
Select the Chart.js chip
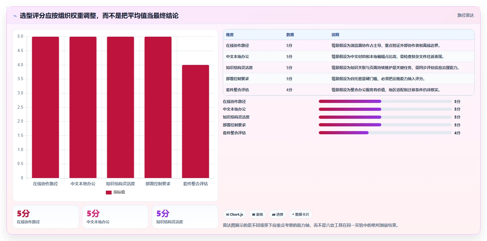pos(235,214)
